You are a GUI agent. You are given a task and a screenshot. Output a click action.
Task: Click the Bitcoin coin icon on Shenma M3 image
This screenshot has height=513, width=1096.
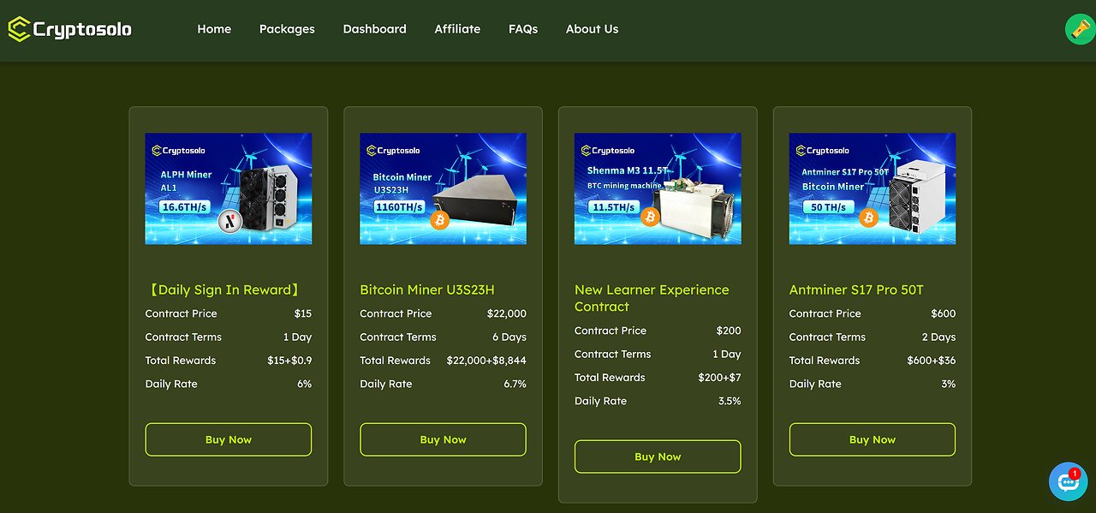pos(651,217)
